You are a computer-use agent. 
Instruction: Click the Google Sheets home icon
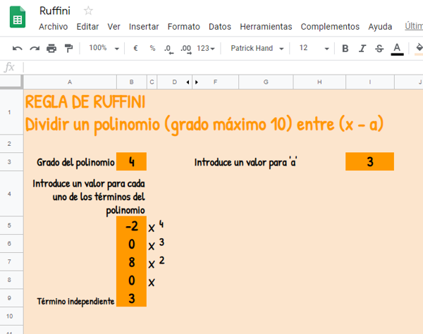click(18, 17)
